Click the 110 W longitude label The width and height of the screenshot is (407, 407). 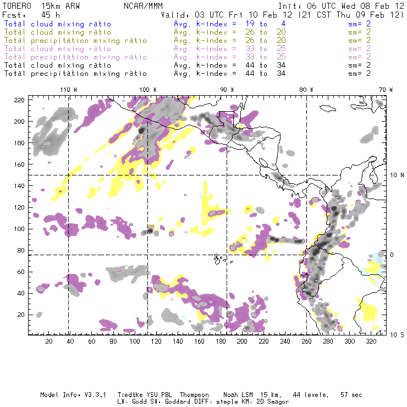tap(69, 90)
